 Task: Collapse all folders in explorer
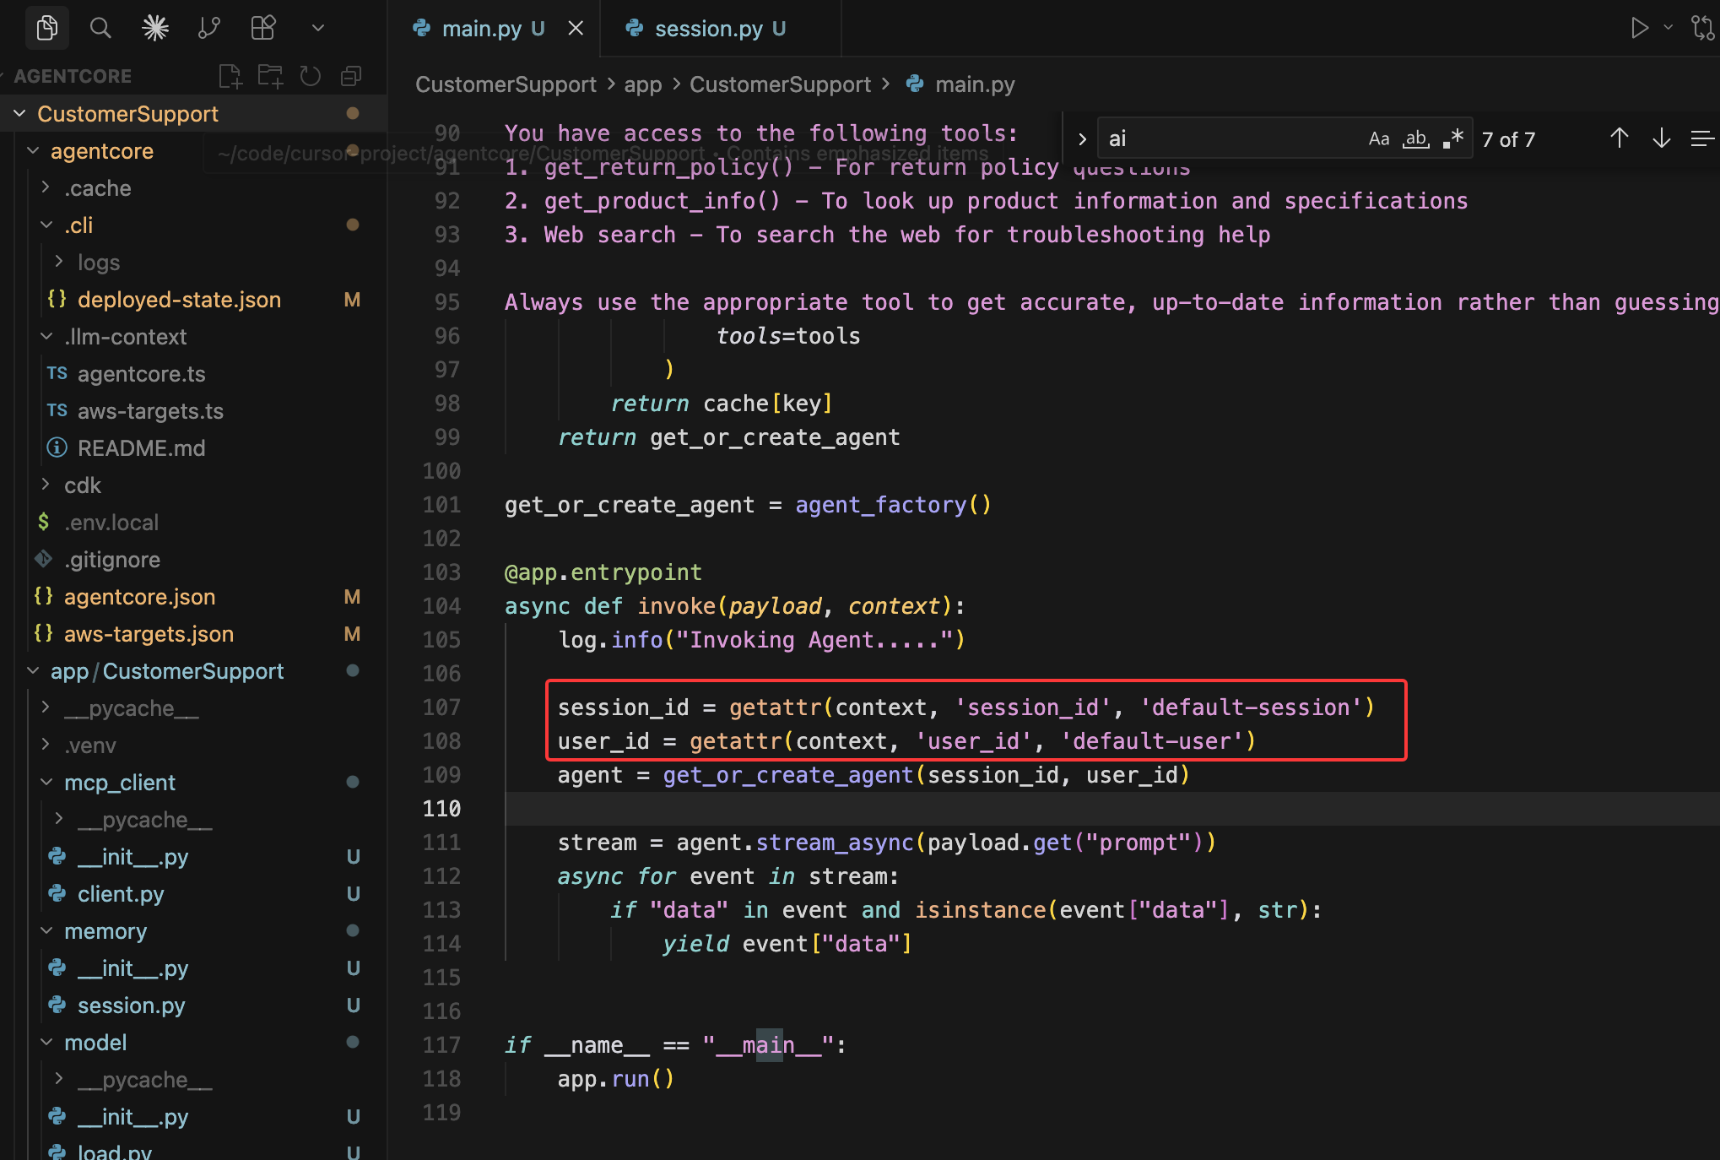pyautogui.click(x=351, y=76)
